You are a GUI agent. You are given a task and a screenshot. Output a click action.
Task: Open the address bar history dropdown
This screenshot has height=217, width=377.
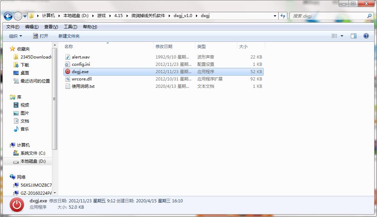275,16
